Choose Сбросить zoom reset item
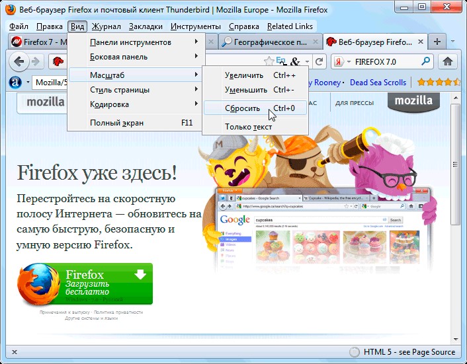The height and width of the screenshot is (364, 467). pos(255,108)
